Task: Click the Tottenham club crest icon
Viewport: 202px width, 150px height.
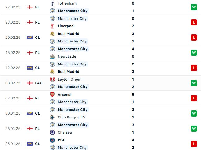Action: coord(52,3)
